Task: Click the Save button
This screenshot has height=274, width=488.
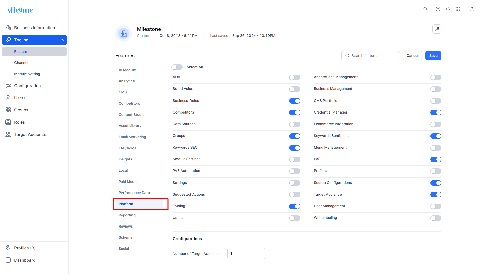Action: click(x=433, y=56)
